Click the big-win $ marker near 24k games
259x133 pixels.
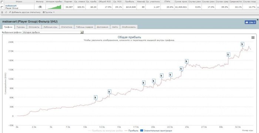(181, 68)
